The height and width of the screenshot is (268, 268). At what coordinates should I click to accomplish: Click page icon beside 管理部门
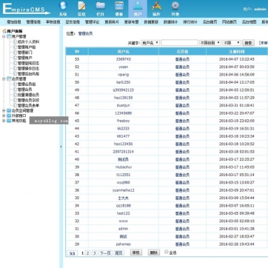15,53
